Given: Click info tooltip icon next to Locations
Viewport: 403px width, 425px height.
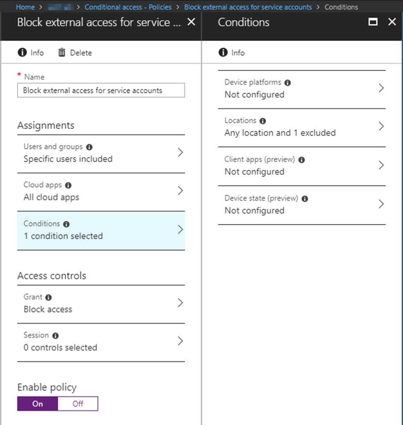Looking at the screenshot, I should 263,121.
